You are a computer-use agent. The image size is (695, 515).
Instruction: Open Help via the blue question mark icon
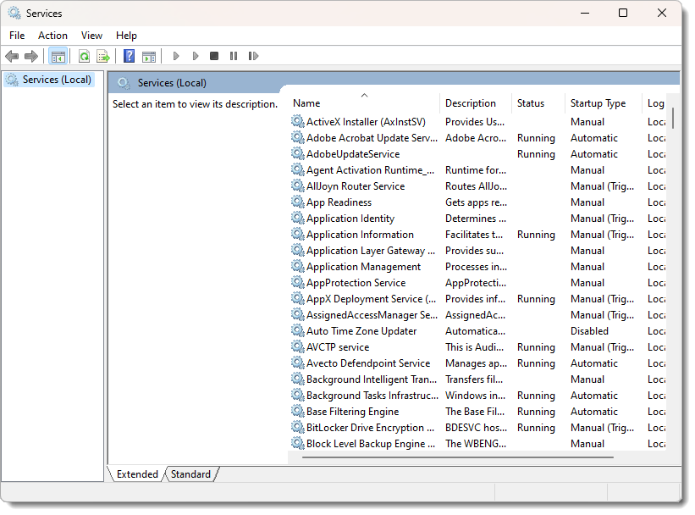[128, 56]
